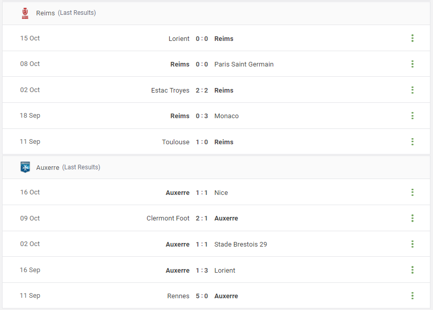Select Paris Saint Germain team name
The image size is (433, 310).
coord(244,64)
